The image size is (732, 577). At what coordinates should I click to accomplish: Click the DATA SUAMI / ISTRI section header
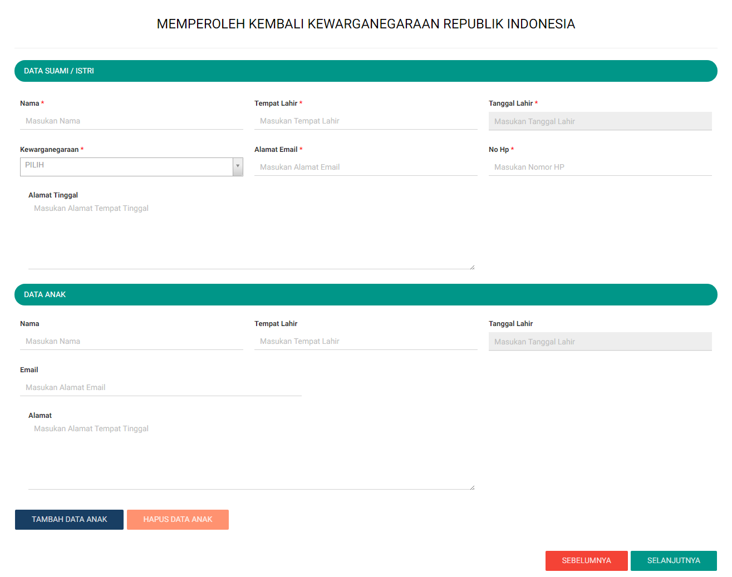click(366, 71)
